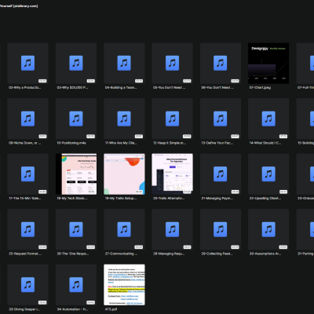Select the '26-The One Reque...' audio file

pyautogui.click(x=76, y=229)
